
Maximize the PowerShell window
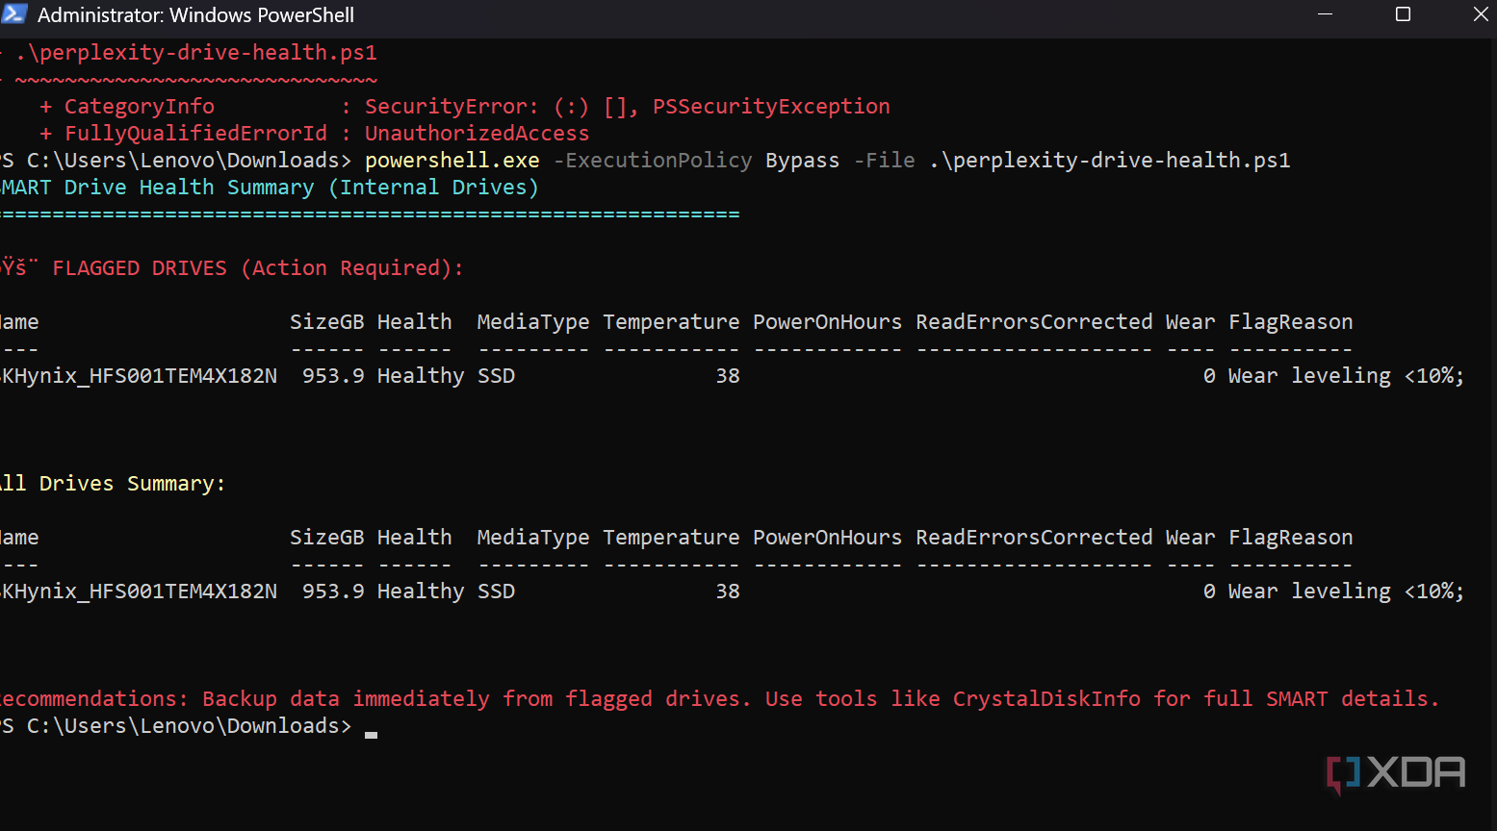[x=1403, y=14]
